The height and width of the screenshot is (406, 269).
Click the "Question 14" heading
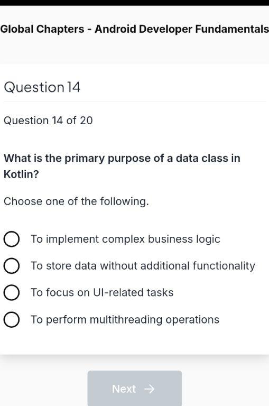(42, 87)
